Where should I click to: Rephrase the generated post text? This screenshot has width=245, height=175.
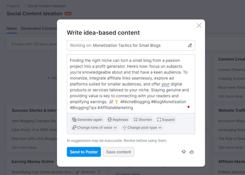tap(118, 119)
